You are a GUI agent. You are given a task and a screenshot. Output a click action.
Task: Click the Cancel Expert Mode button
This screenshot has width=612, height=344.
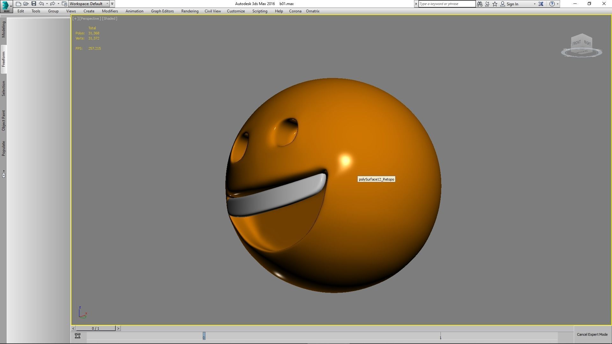[592, 334]
